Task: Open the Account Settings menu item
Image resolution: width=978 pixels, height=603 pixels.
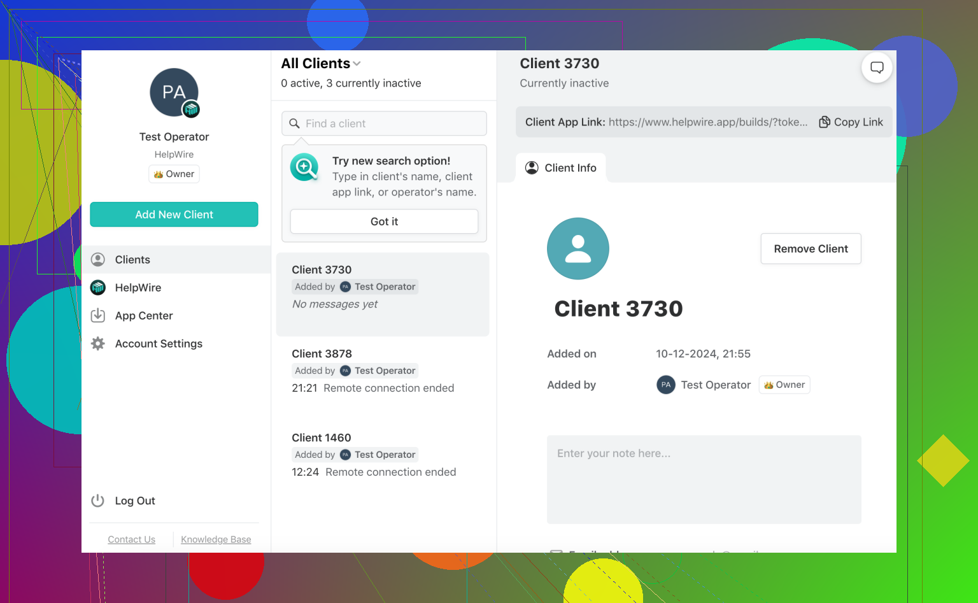Action: click(x=176, y=344)
